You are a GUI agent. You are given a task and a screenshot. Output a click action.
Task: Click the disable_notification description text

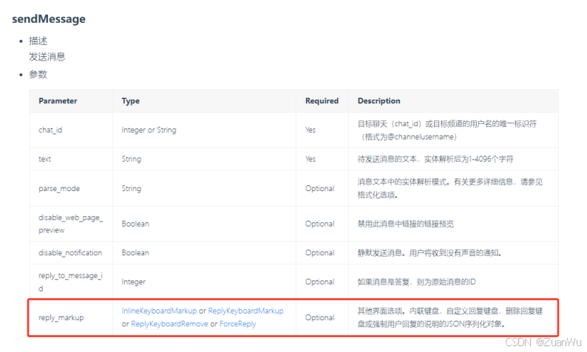pos(430,253)
